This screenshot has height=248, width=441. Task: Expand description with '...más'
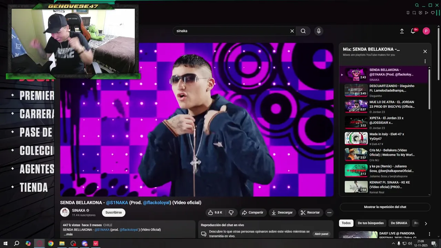point(68,234)
